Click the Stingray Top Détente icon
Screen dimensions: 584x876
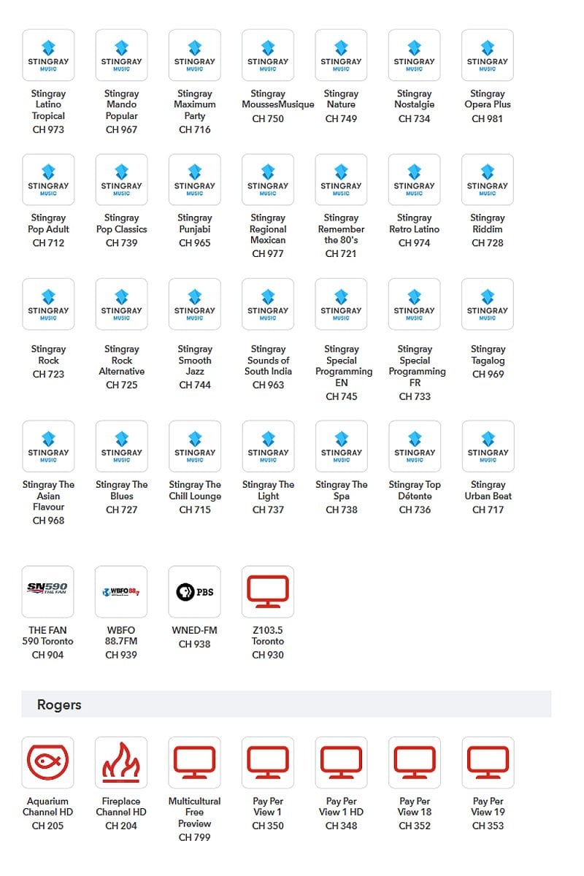tap(415, 446)
